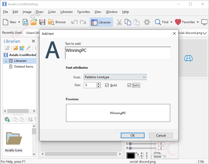Click the pencil edit icon in Librarian
209x164 pixels.
[28, 48]
